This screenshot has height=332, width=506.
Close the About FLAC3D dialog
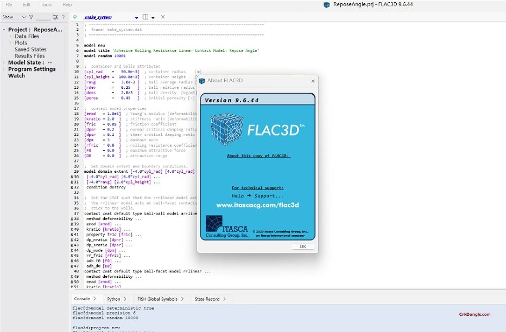click(x=313, y=81)
